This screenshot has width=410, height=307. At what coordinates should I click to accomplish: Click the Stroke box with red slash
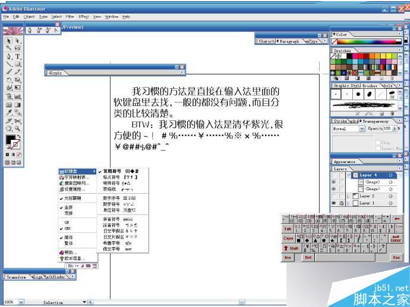pyautogui.click(x=15, y=145)
